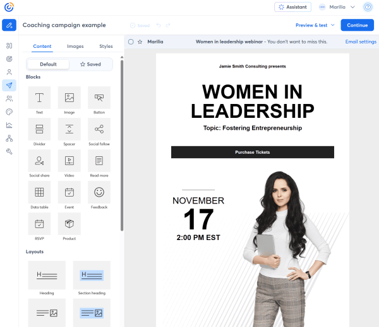Screen dimensions: 379x327
Task: Click the blocks panel vertical scrollbar
Action: (122, 145)
